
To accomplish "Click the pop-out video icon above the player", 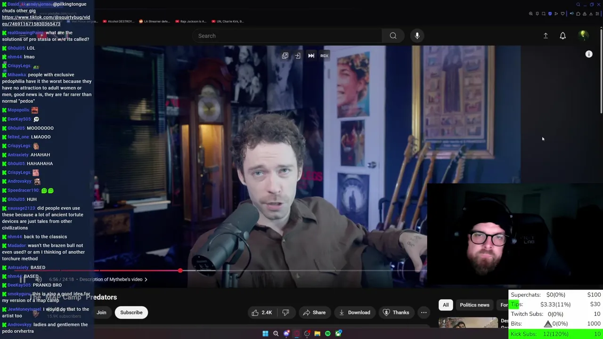I will pos(285,56).
